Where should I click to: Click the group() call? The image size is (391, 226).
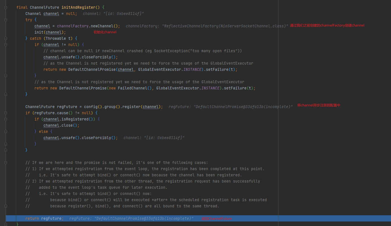tap(112, 107)
